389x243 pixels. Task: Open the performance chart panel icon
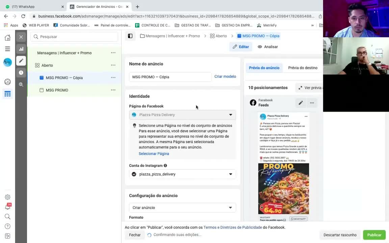click(x=21, y=49)
